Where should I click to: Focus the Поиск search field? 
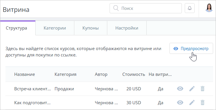point(146,8)
